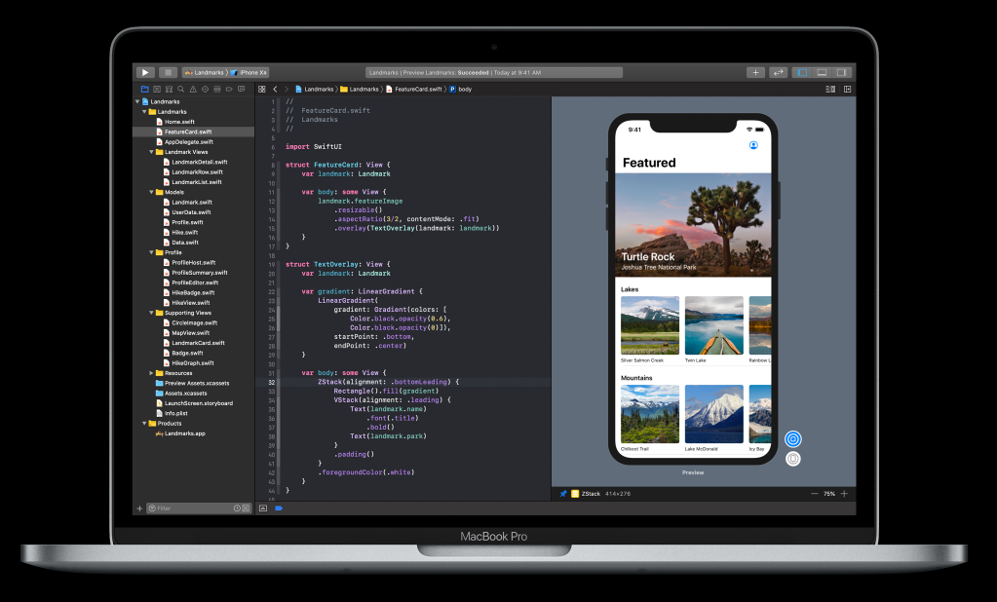
Task: Open the Breakpoint navigator
Action: [x=230, y=89]
